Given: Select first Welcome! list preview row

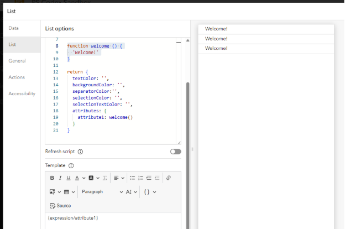Looking at the screenshot, I should point(266,29).
